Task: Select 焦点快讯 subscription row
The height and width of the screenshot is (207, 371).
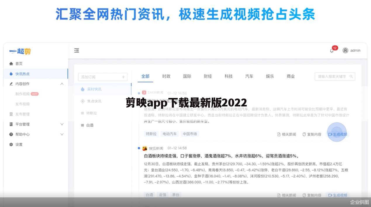Action: (103, 101)
